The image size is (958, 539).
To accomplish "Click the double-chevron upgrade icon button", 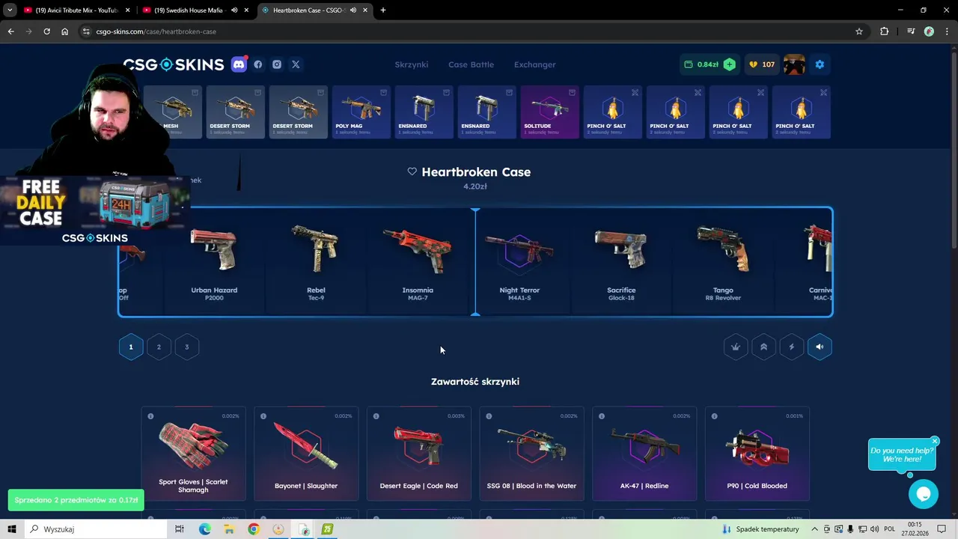I will [763, 347].
